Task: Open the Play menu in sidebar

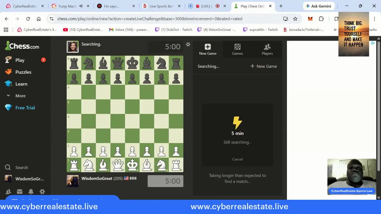Action: click(20, 60)
